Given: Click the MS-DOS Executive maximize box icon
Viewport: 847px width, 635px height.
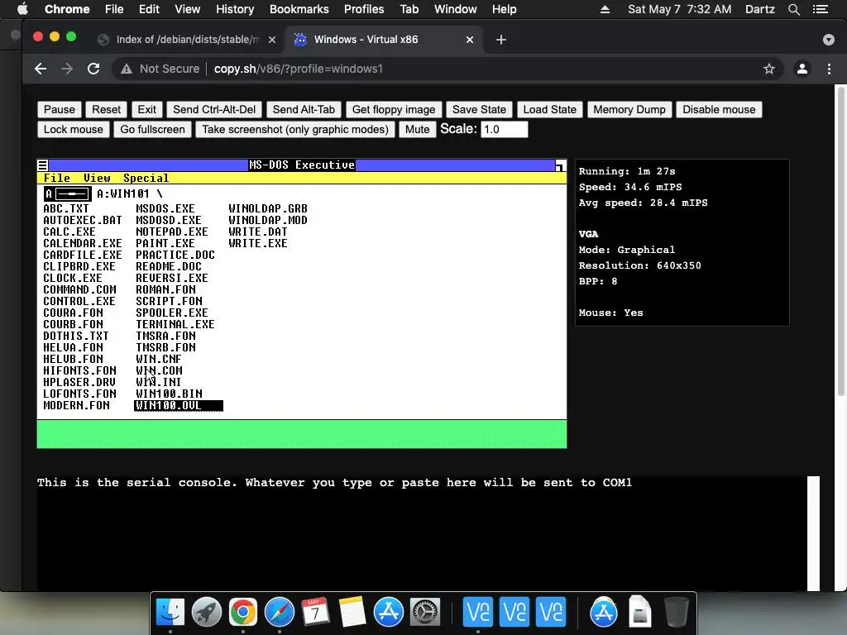Looking at the screenshot, I should tap(560, 165).
